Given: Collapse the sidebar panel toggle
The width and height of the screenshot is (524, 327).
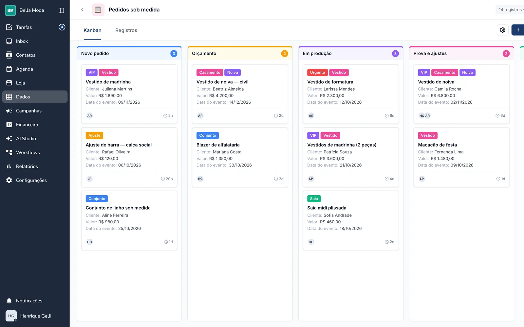Looking at the screenshot, I should (61, 10).
